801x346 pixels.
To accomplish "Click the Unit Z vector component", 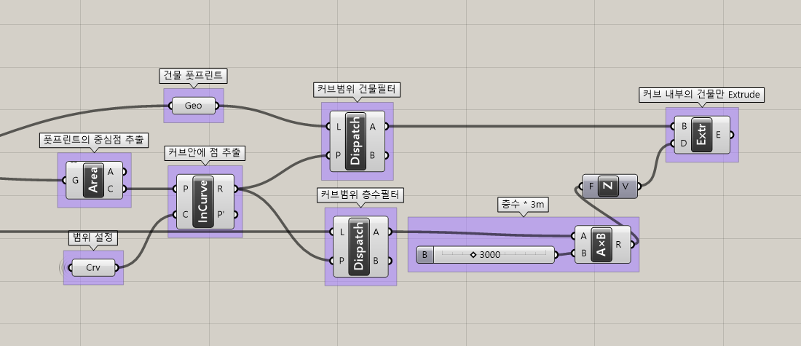I will click(609, 186).
